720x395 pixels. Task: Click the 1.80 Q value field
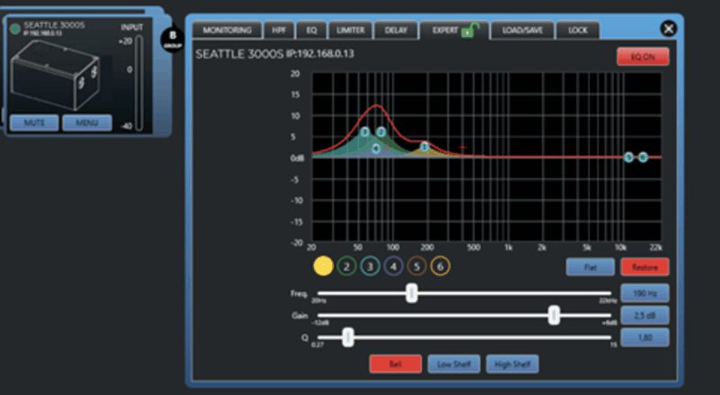(644, 337)
